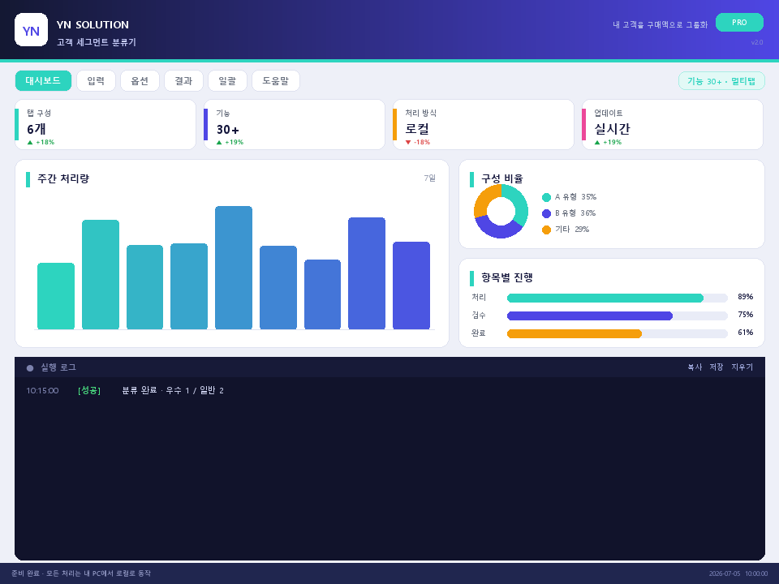Click the 처리 progress bar at 89%
This screenshot has height=584, width=779.
[617, 298]
